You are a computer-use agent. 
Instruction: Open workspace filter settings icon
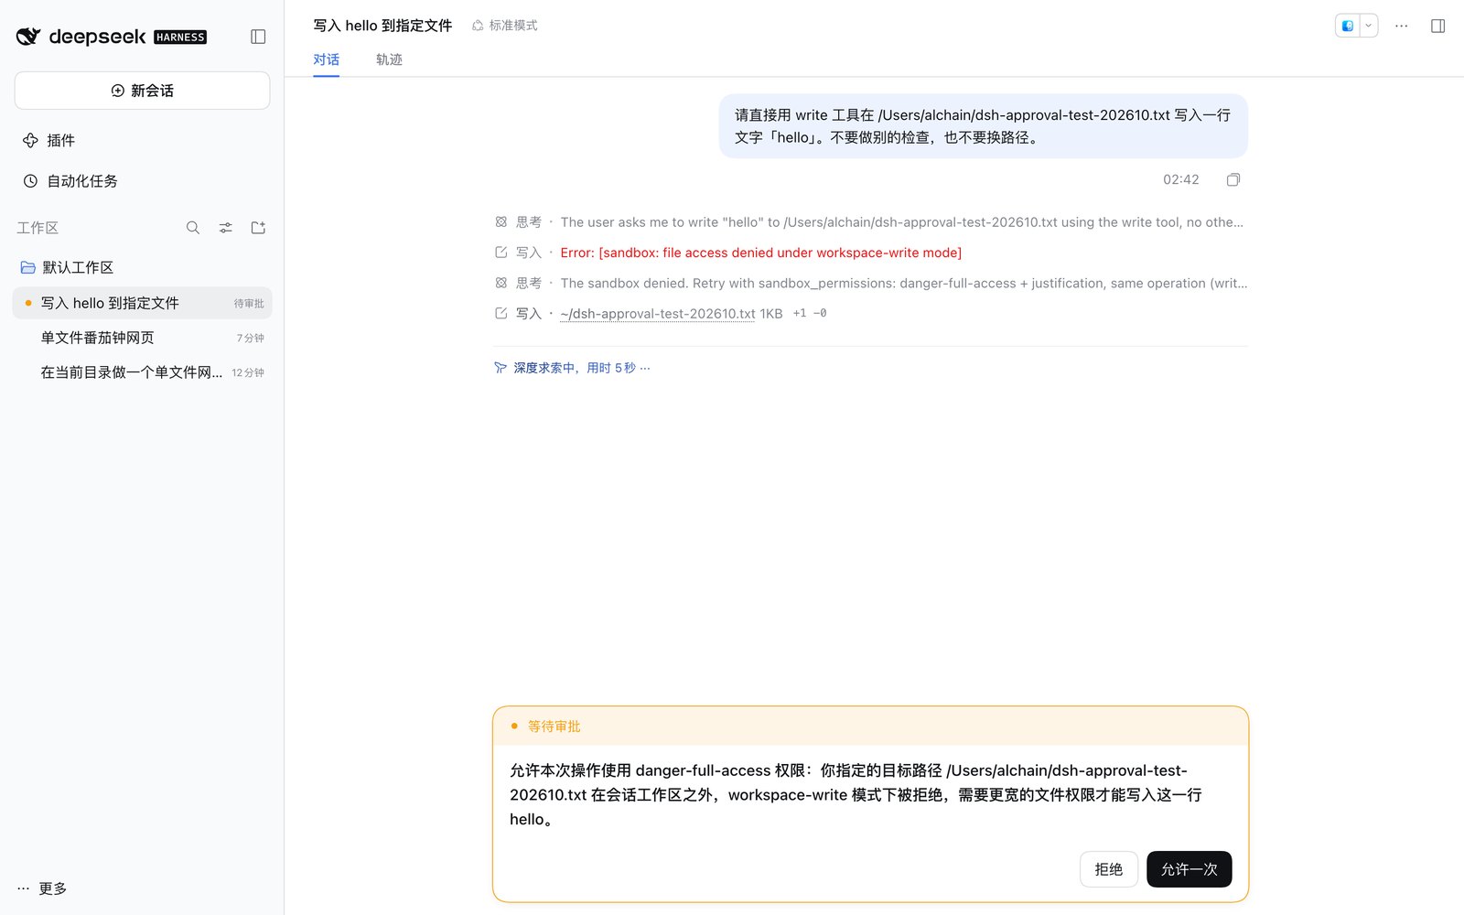tap(226, 228)
